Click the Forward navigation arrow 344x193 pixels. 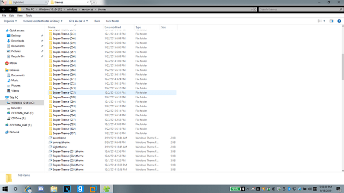point(10,9)
